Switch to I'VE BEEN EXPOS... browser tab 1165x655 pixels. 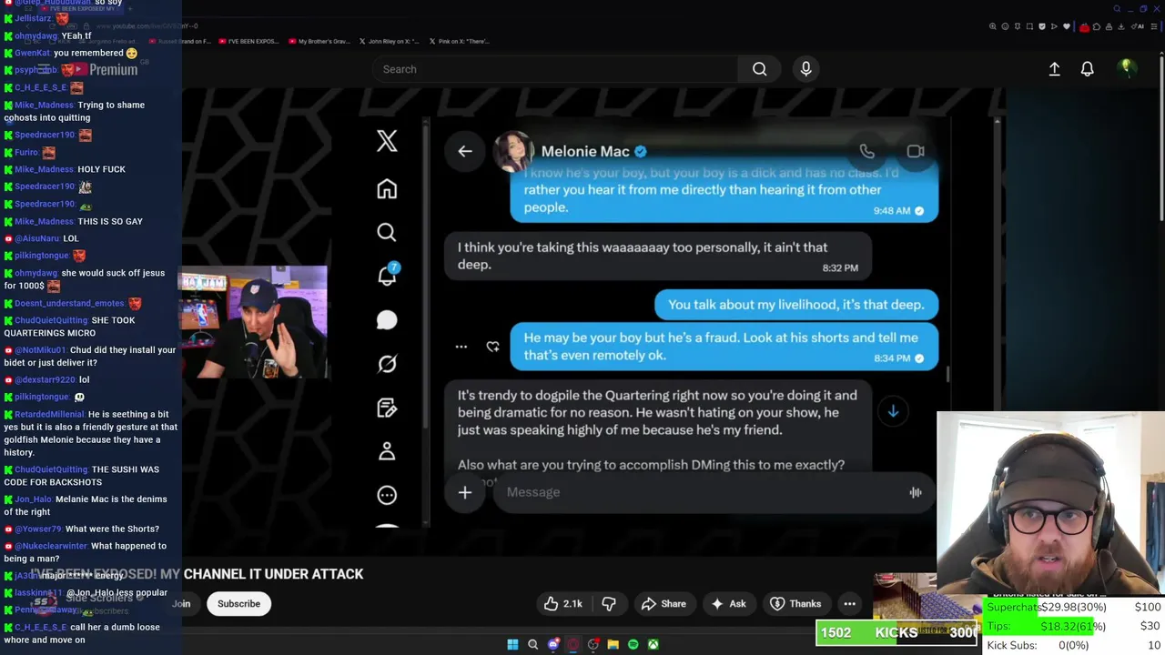[x=248, y=41]
